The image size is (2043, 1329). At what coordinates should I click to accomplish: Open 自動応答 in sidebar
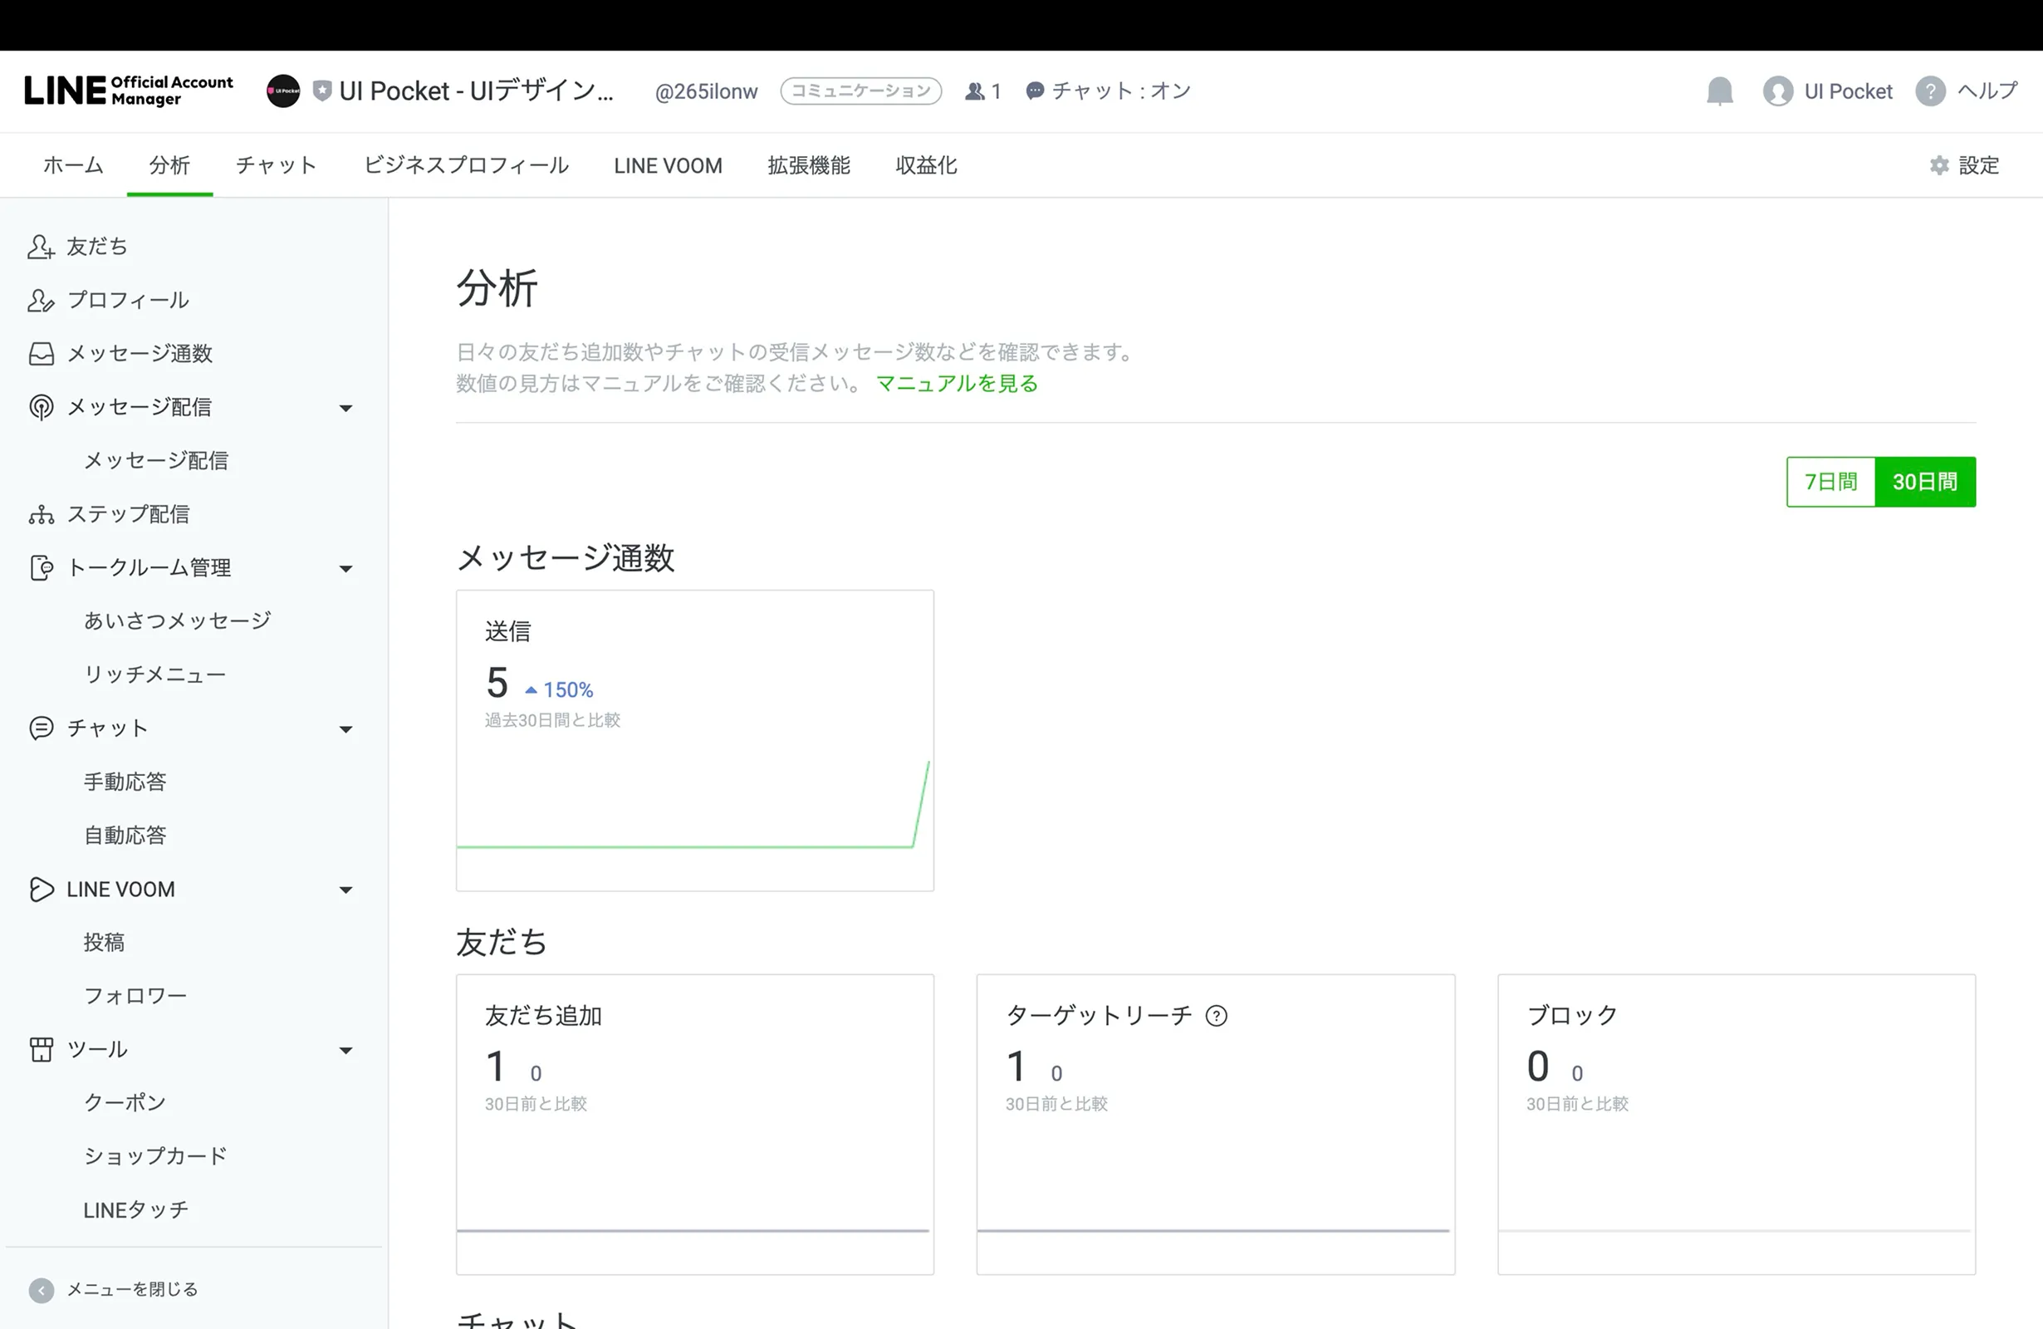click(125, 836)
